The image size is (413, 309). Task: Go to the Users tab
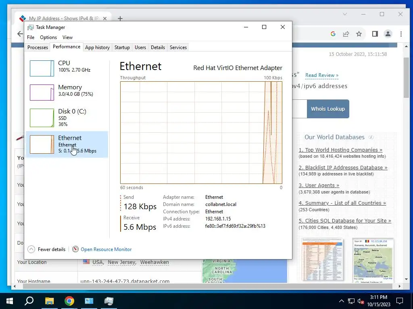point(140,47)
